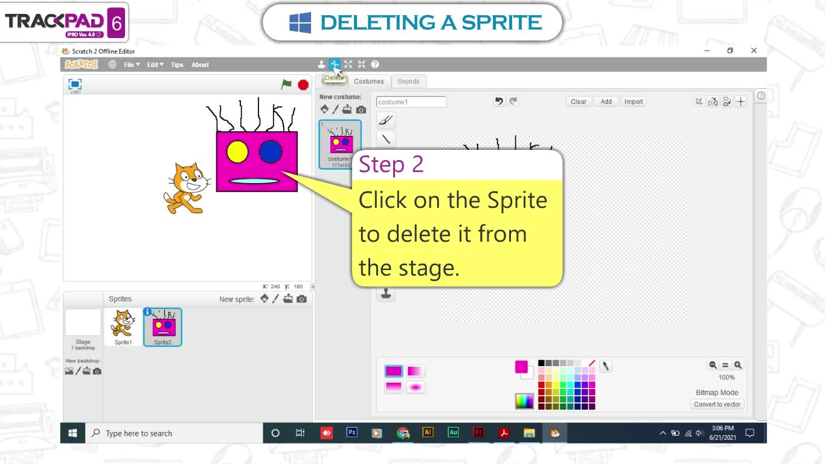Upload a sprite from file
This screenshot has width=825, height=464.
[288, 298]
